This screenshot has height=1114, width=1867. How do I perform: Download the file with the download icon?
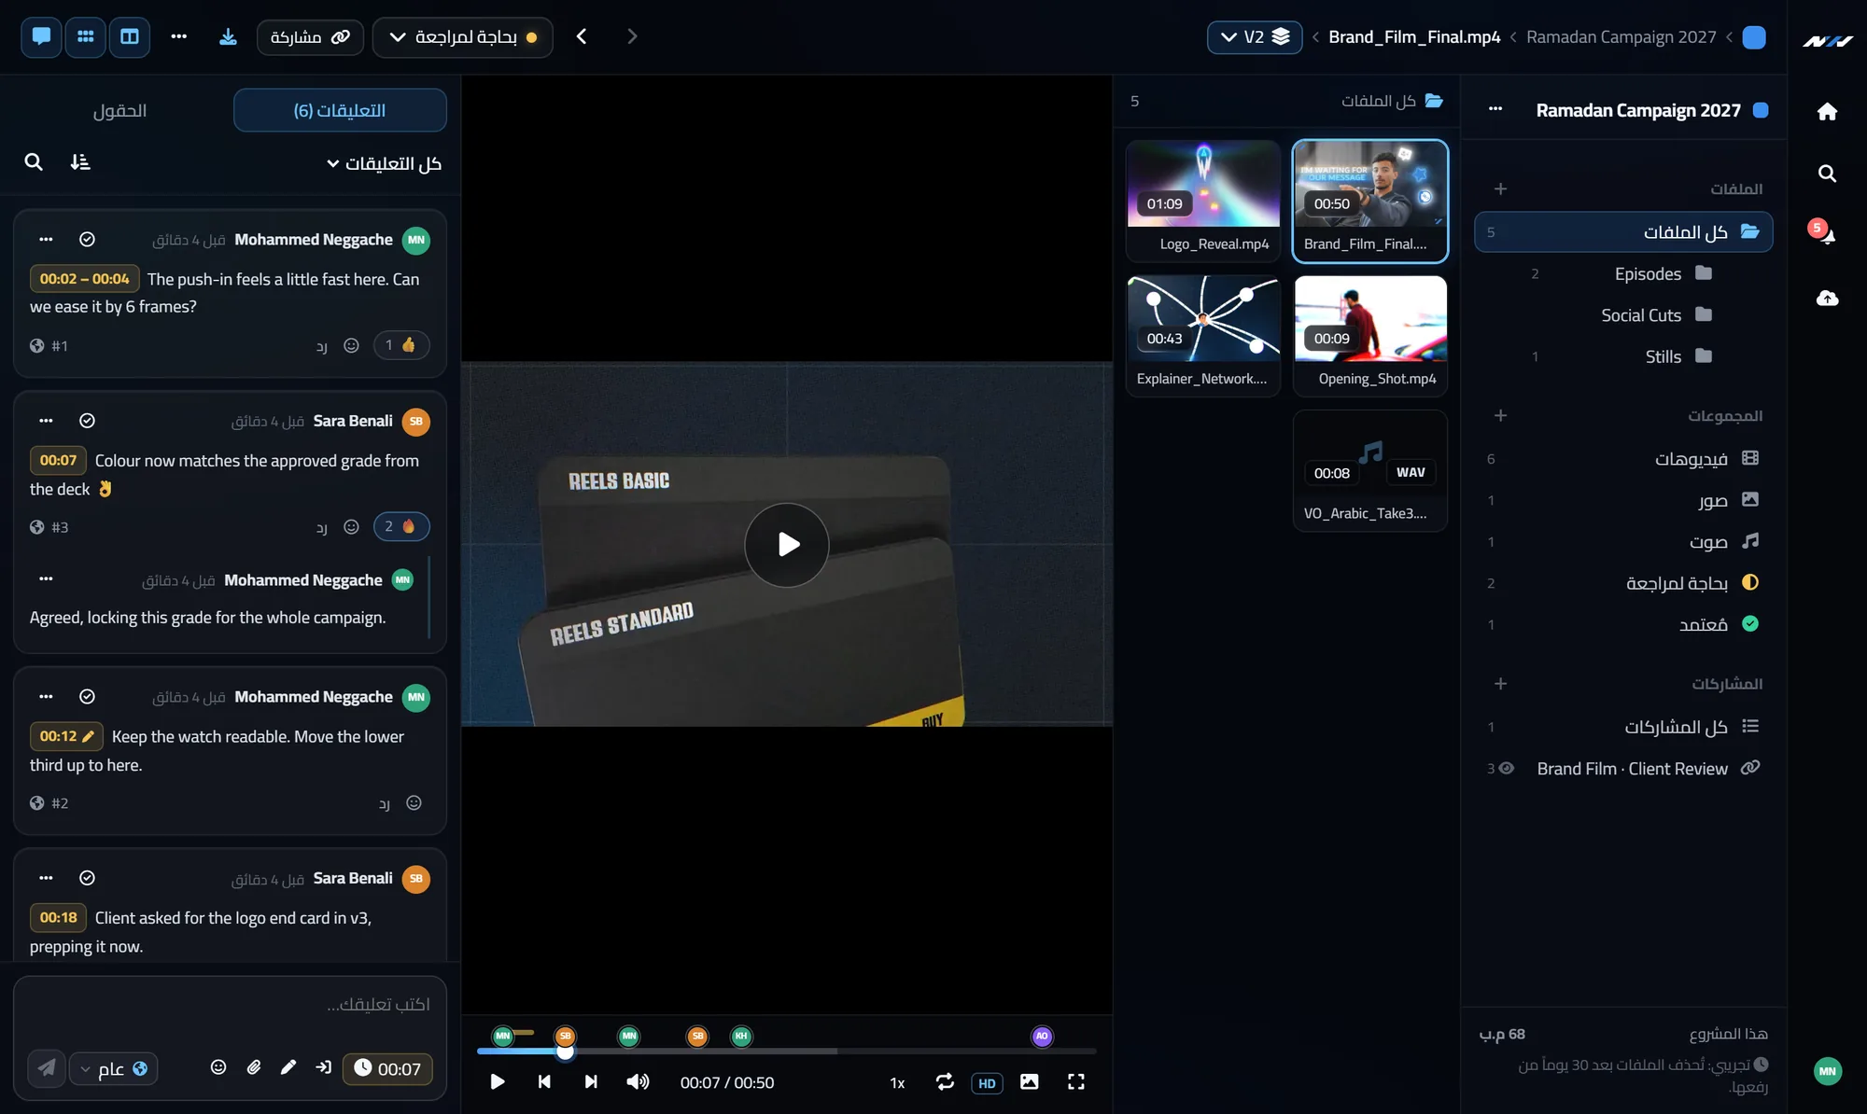pyautogui.click(x=228, y=36)
